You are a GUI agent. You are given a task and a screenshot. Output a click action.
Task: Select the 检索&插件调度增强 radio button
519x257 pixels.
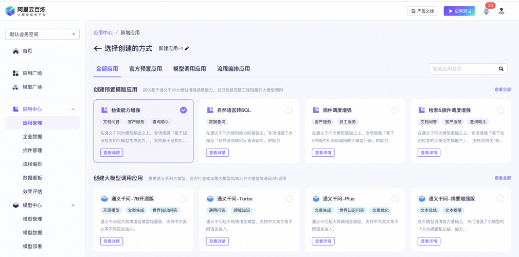point(501,110)
